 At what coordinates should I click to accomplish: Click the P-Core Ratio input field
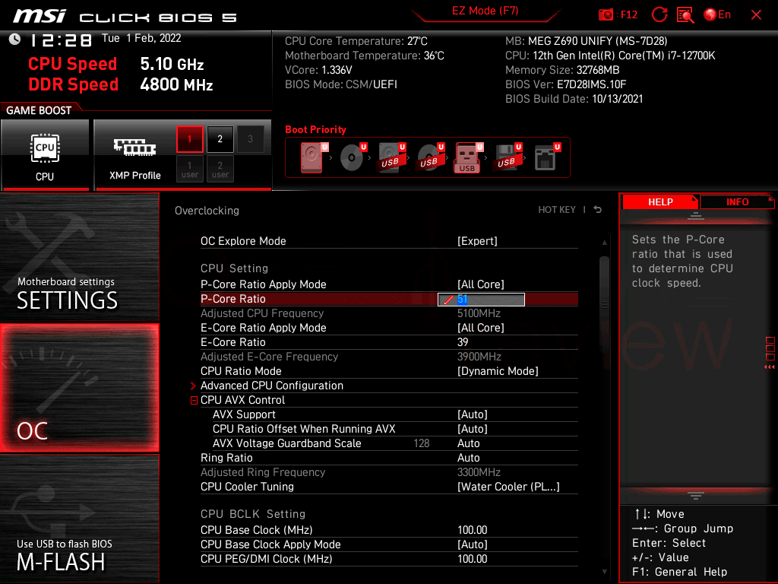click(481, 300)
